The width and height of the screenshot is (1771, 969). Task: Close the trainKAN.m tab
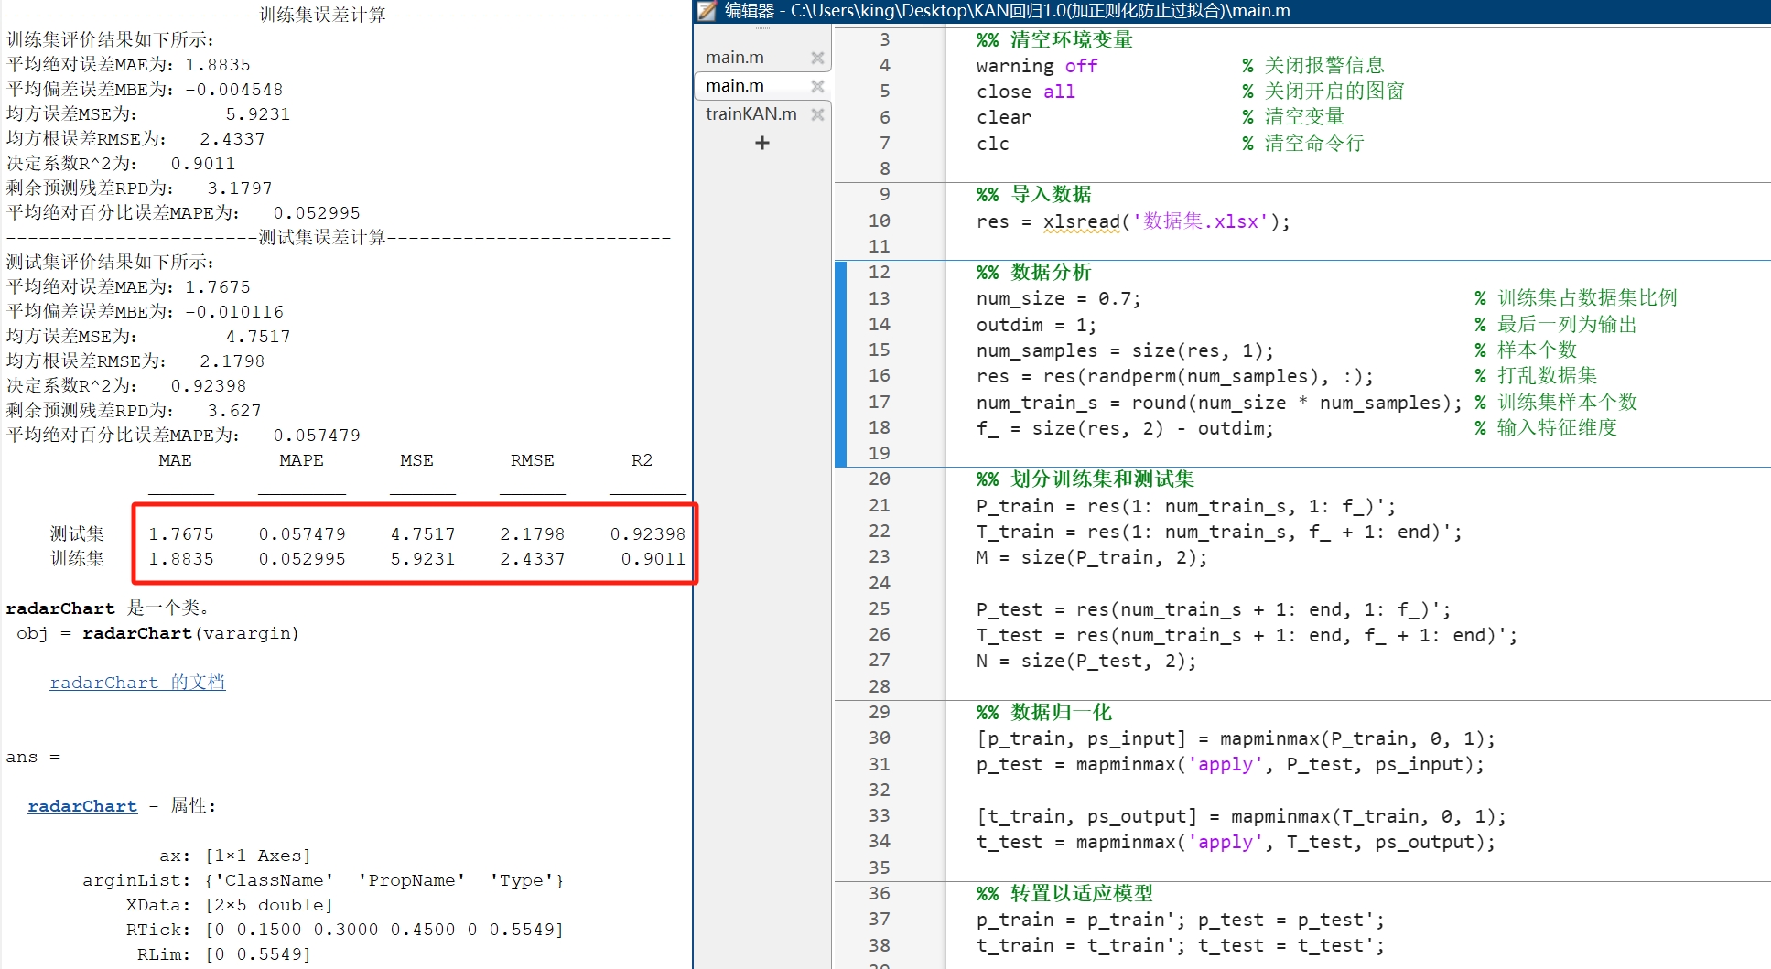[x=817, y=114]
